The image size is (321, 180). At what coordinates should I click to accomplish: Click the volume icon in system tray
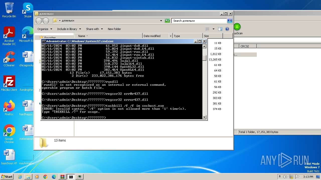tap(285, 177)
